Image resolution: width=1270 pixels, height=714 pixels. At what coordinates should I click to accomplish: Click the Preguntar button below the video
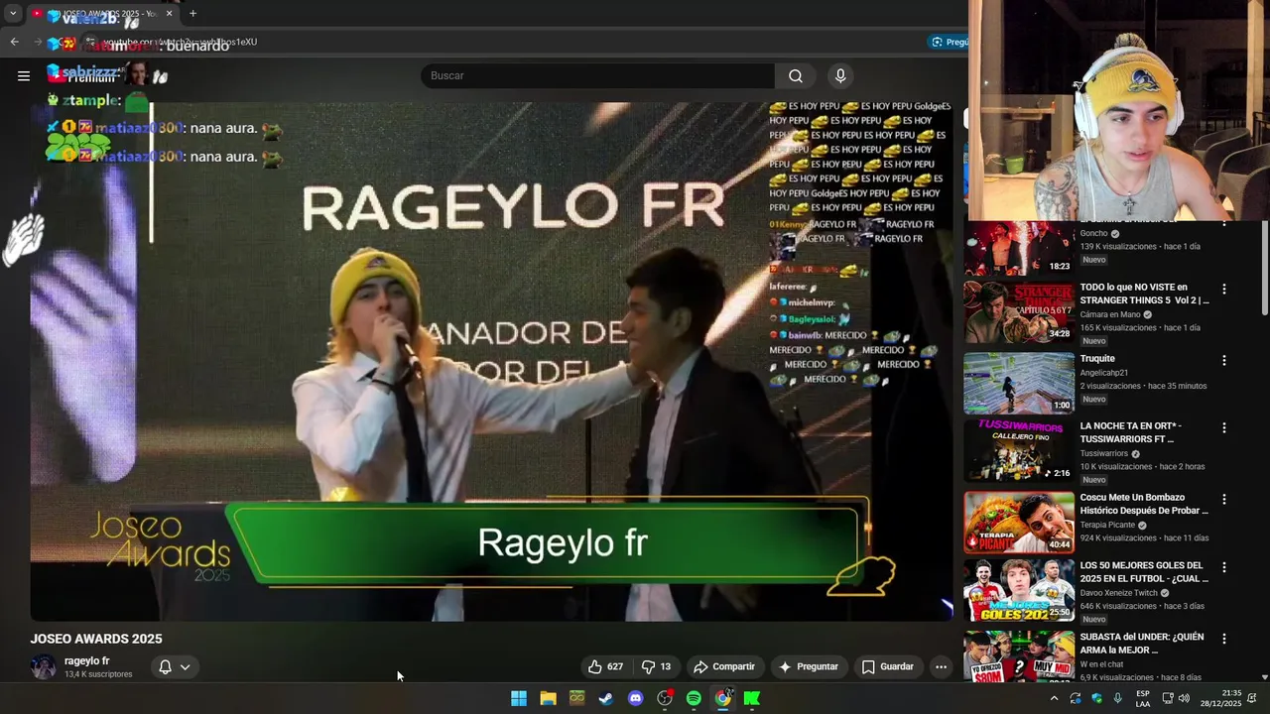[x=808, y=666]
